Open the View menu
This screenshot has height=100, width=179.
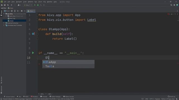(13, 2)
